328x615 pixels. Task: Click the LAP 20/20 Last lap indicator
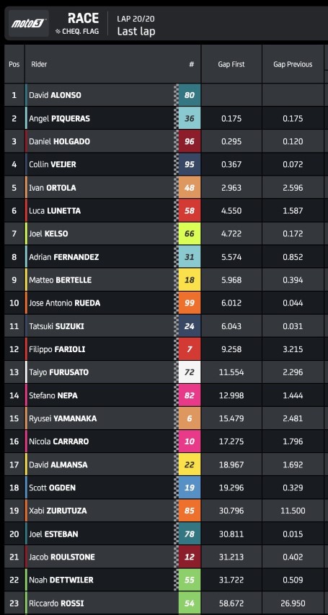136,25
